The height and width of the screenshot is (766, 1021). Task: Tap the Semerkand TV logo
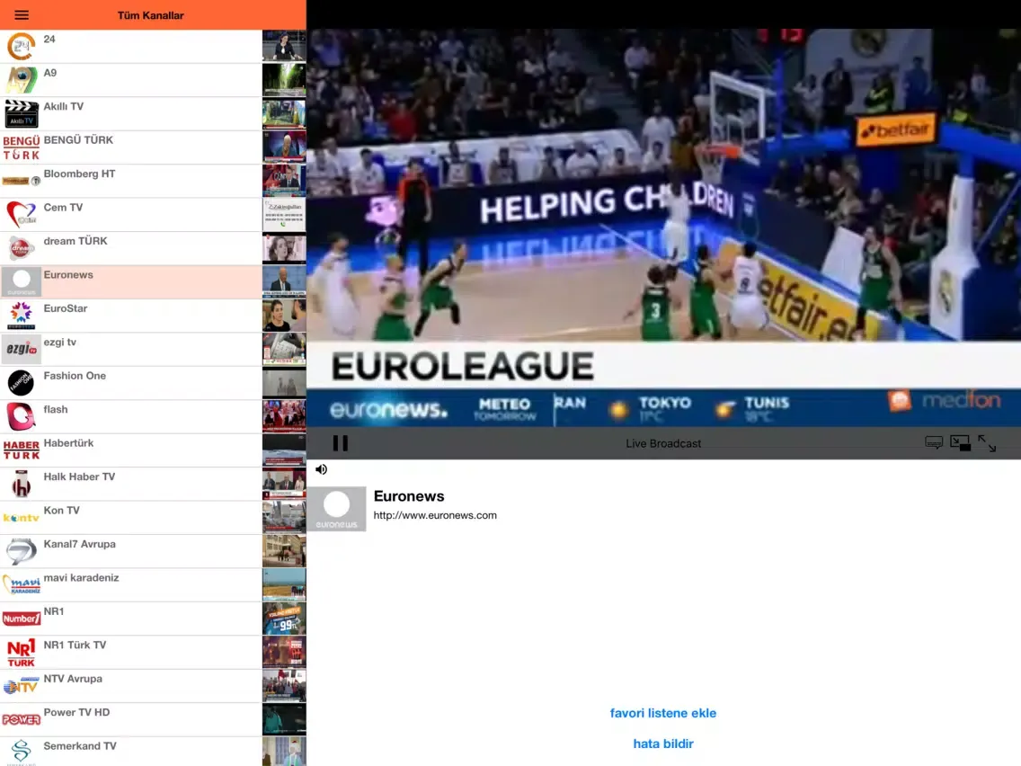[x=22, y=753]
